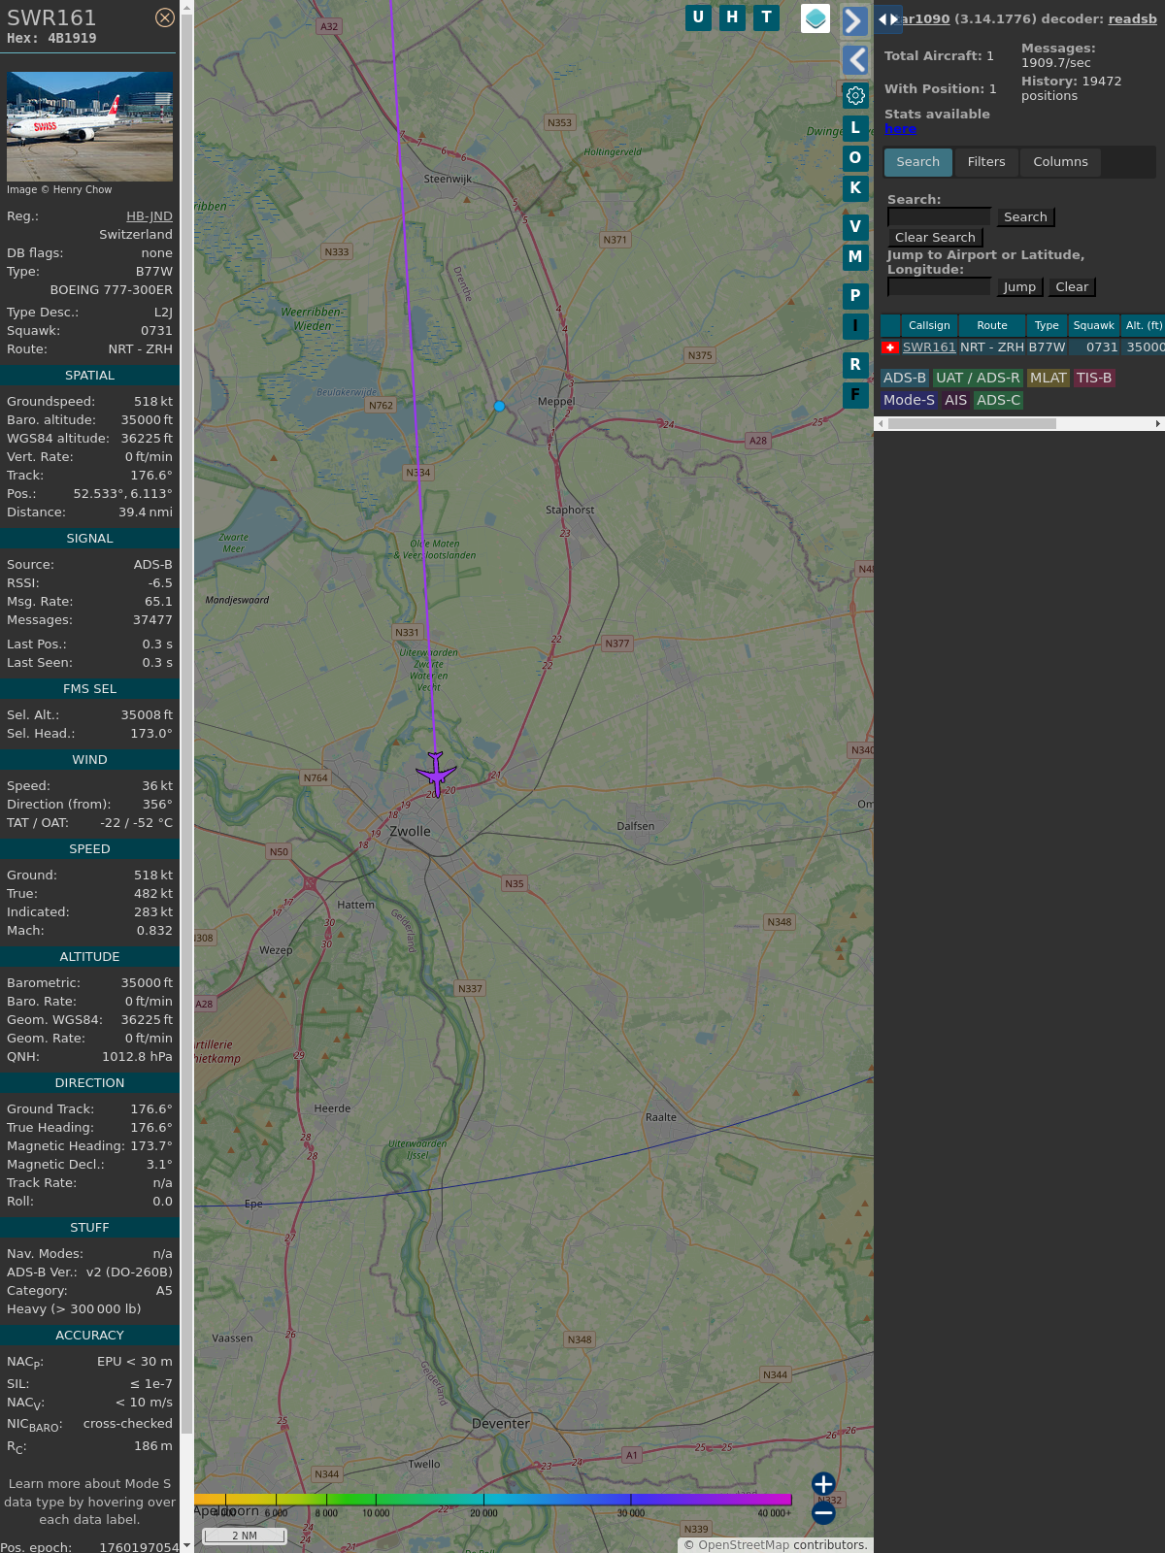Viewport: 1165px width, 1553px height.
Task: Open the OpenStreetMap attribution link
Action: (744, 1545)
